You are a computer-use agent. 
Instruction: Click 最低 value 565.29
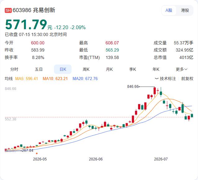(x=112, y=50)
